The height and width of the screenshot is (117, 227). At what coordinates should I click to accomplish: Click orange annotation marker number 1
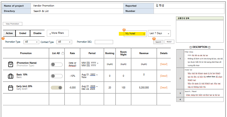click(x=3, y=38)
